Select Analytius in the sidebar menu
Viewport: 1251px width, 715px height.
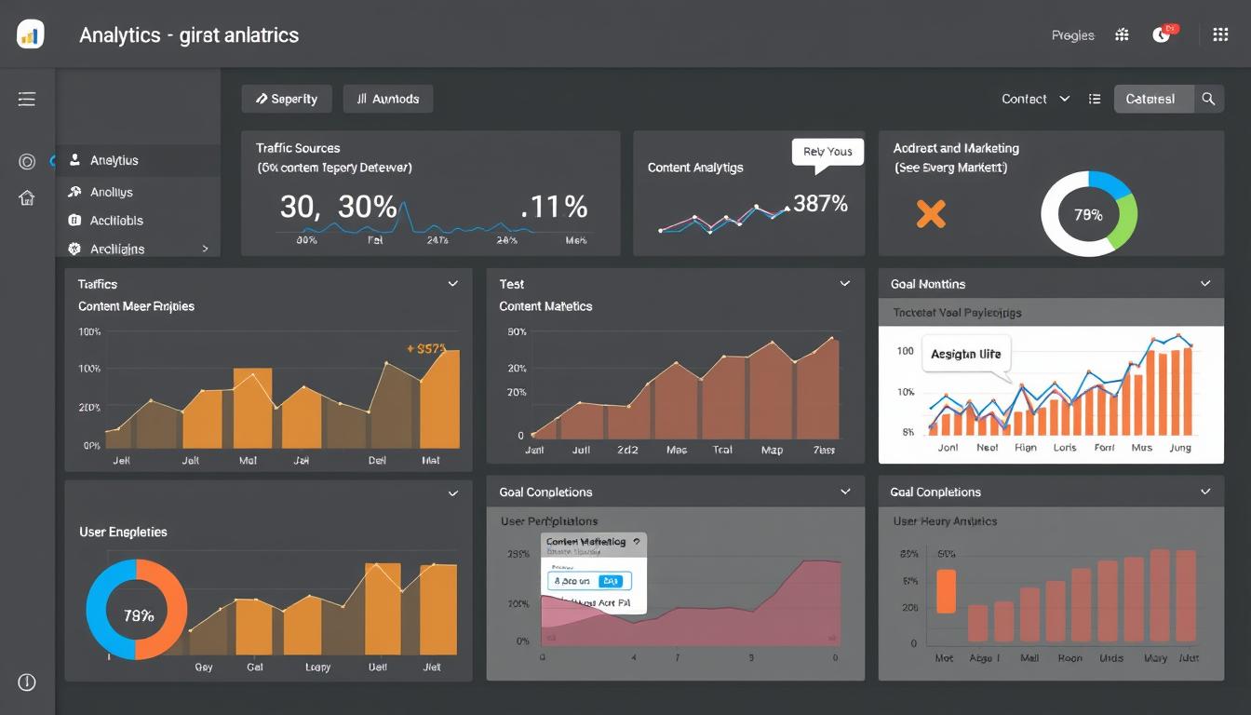tap(139, 160)
